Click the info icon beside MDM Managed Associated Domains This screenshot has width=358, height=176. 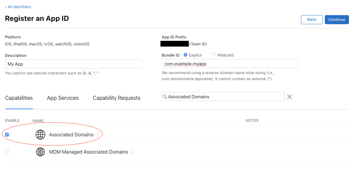[132, 152]
